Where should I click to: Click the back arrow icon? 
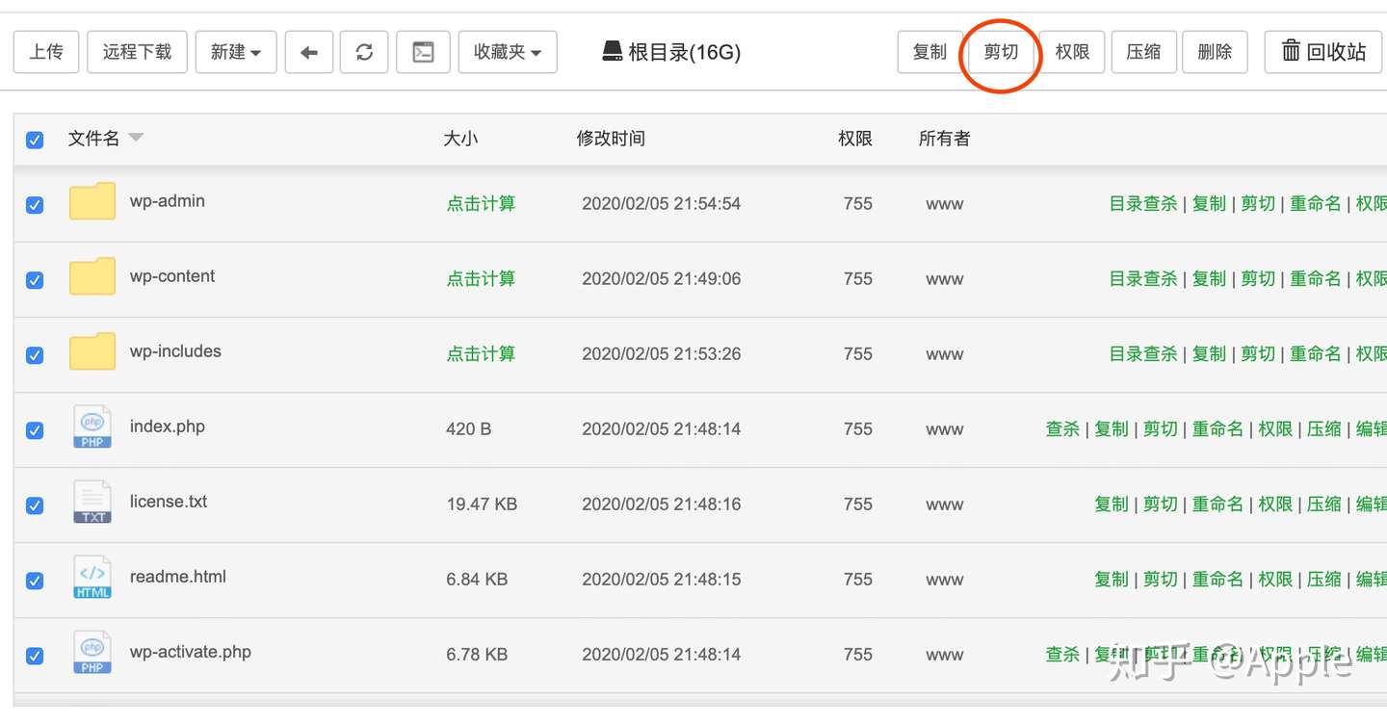coord(309,52)
